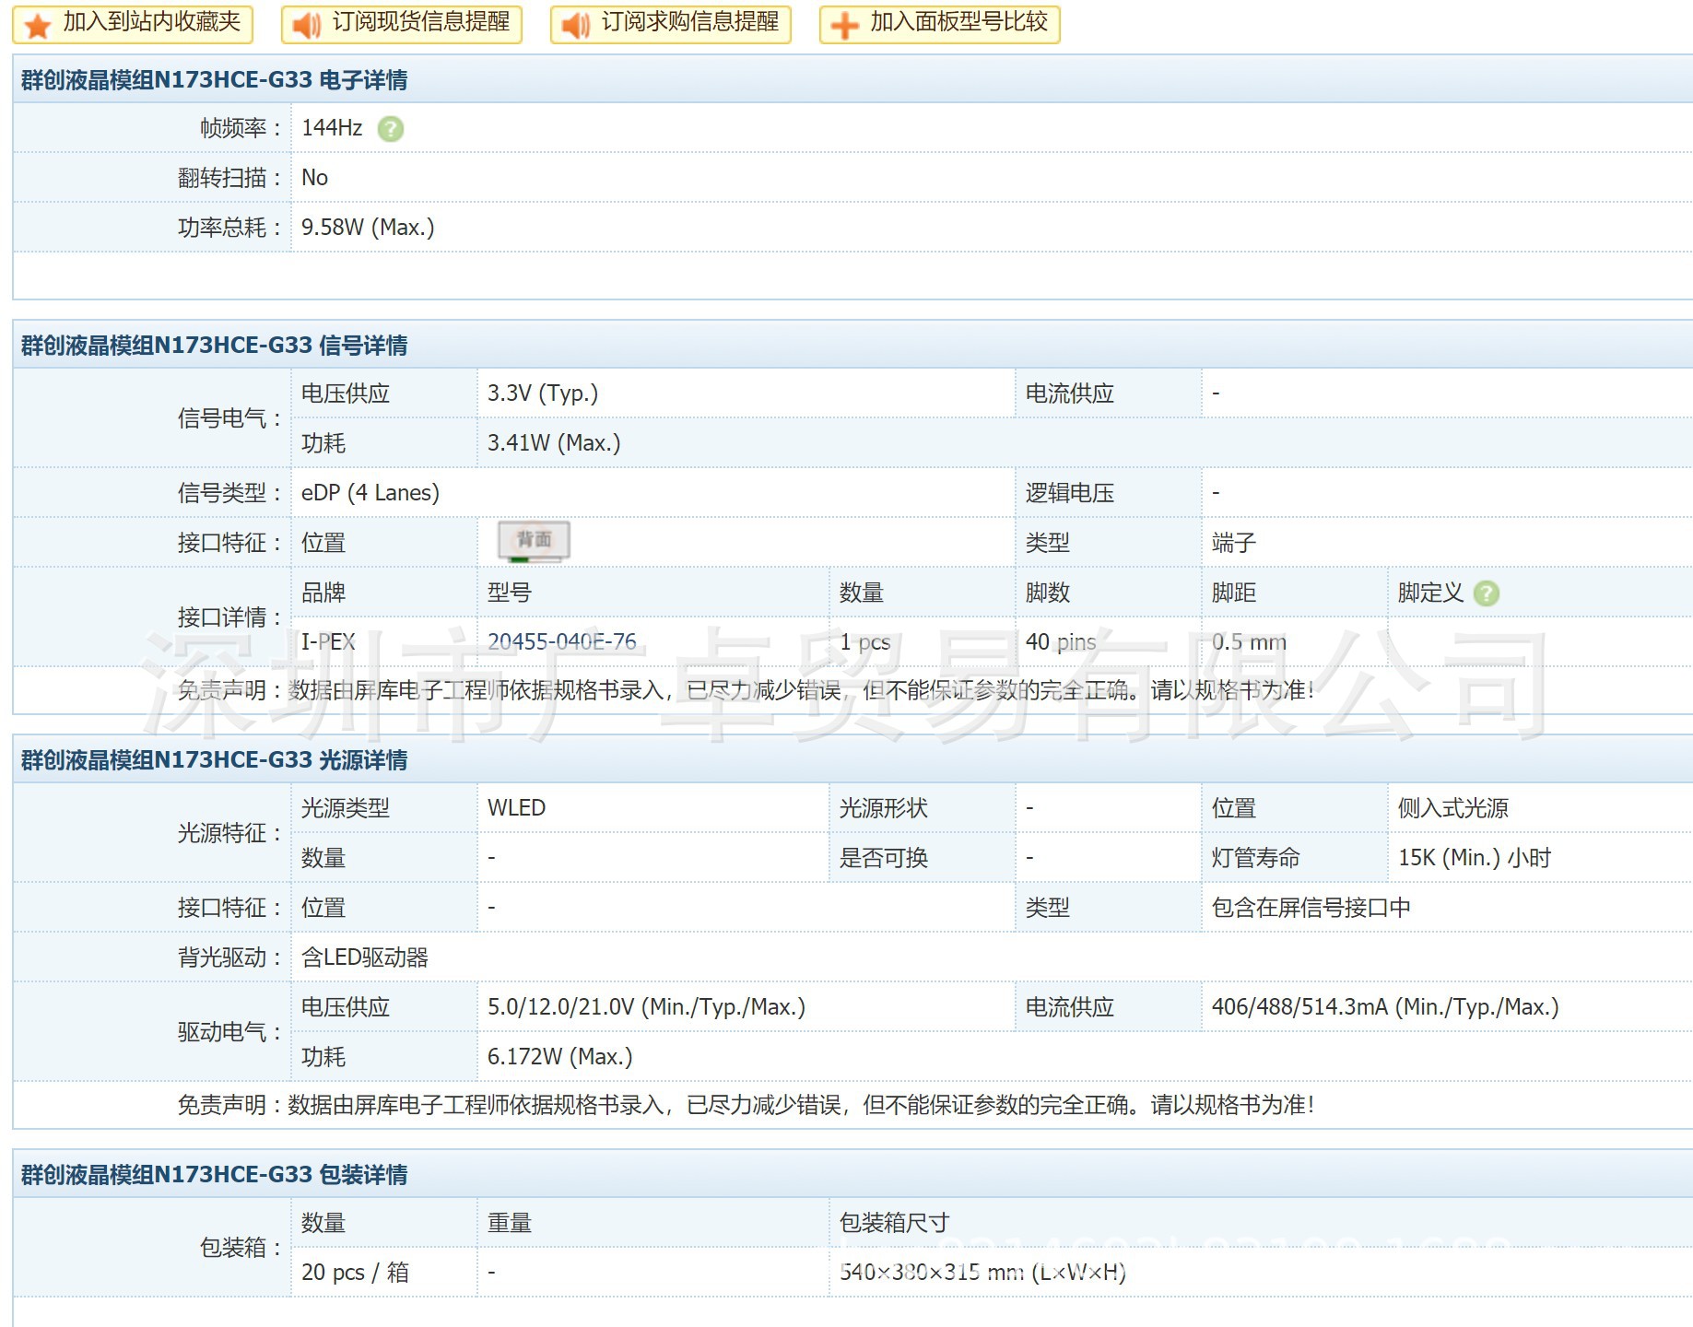Click speaker icon for 订阅求购信息提醒
This screenshot has height=1327, width=1693.
(576, 25)
